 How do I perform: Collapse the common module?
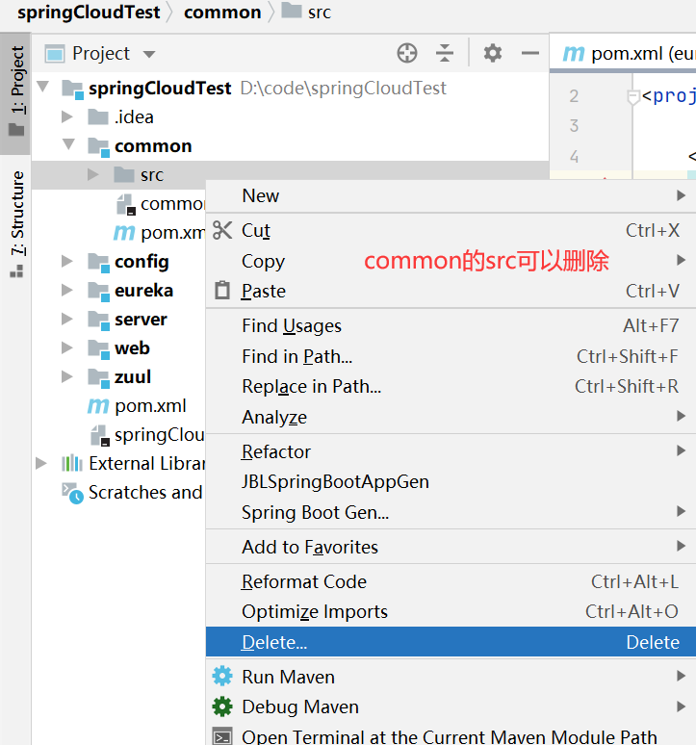(x=69, y=144)
